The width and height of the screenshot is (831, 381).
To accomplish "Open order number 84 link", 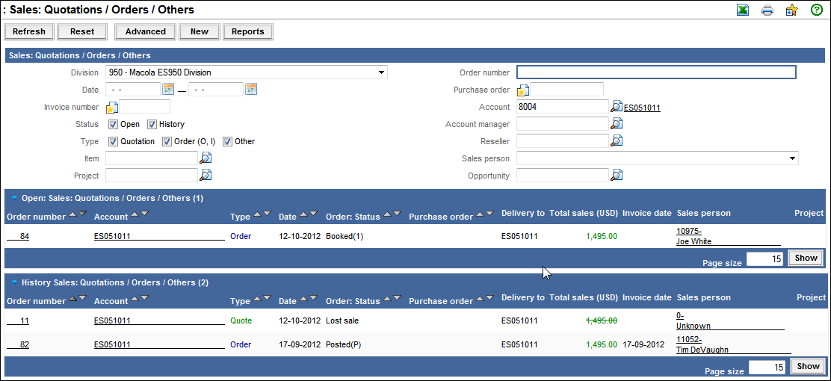I will coord(25,236).
